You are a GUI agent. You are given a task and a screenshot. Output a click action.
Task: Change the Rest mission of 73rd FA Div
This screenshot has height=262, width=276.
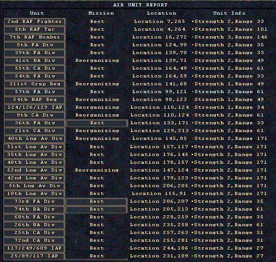(97, 201)
